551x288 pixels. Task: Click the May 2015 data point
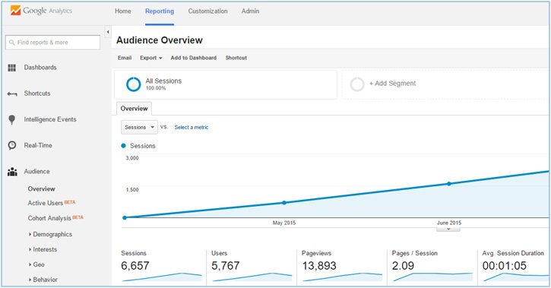tap(284, 203)
